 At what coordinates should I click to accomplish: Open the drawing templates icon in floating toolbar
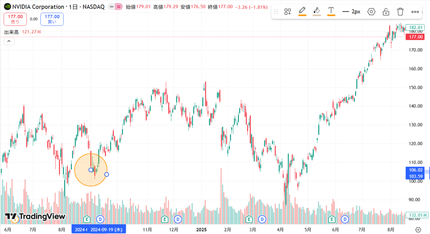click(x=288, y=12)
